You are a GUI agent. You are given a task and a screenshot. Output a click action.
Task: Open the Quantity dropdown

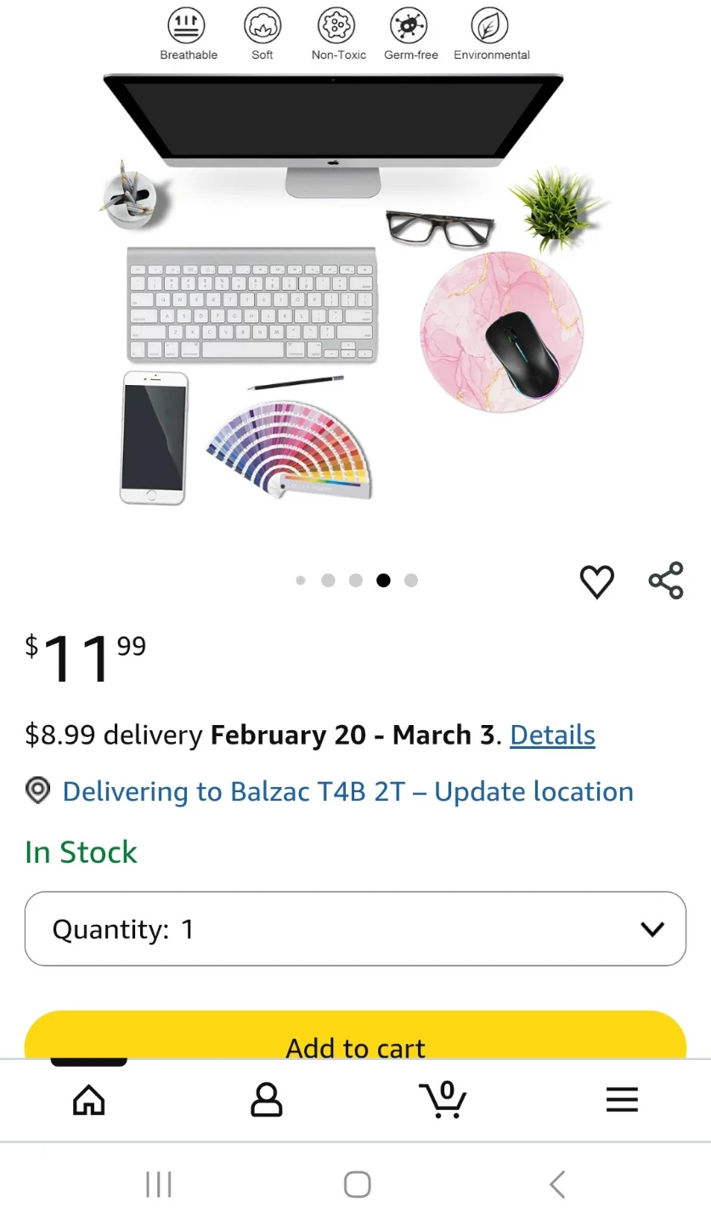[355, 929]
